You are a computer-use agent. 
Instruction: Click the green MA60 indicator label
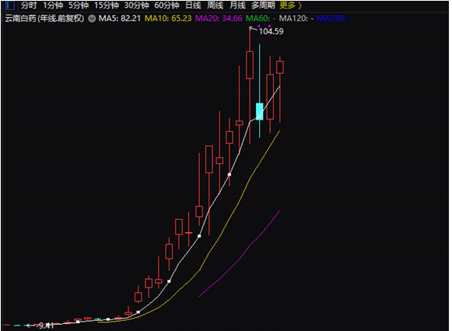(x=261, y=19)
